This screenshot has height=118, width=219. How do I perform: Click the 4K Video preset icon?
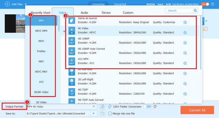tap(72, 31)
